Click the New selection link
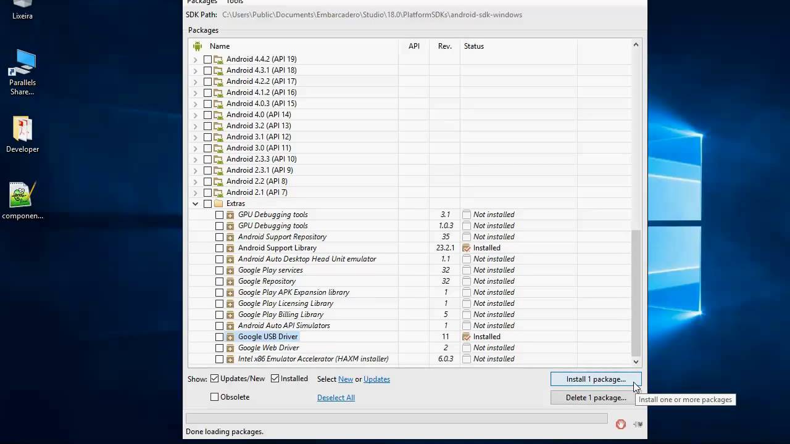 (346, 379)
